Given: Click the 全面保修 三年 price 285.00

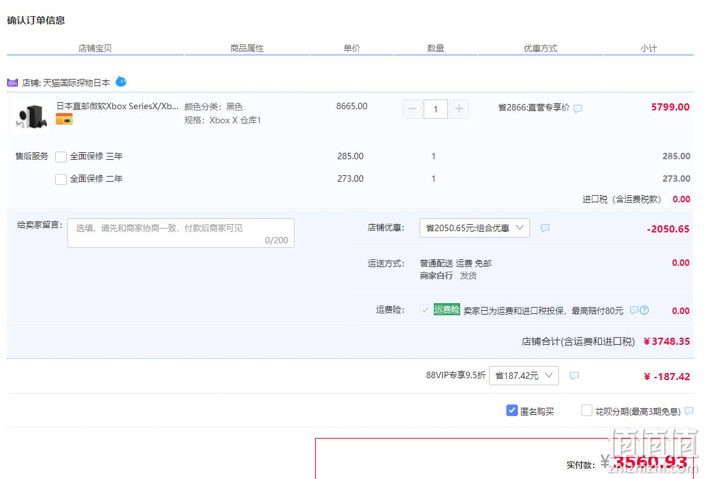Looking at the screenshot, I should point(350,157).
